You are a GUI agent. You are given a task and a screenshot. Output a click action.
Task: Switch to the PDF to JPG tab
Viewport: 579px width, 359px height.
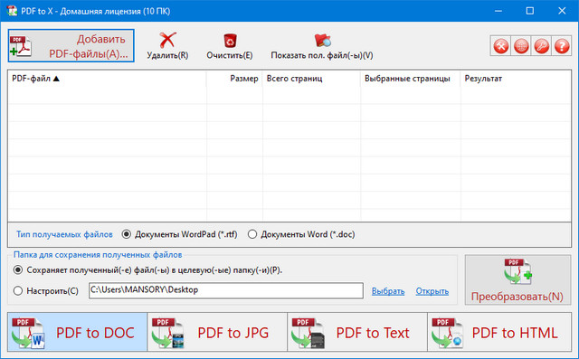217,332
